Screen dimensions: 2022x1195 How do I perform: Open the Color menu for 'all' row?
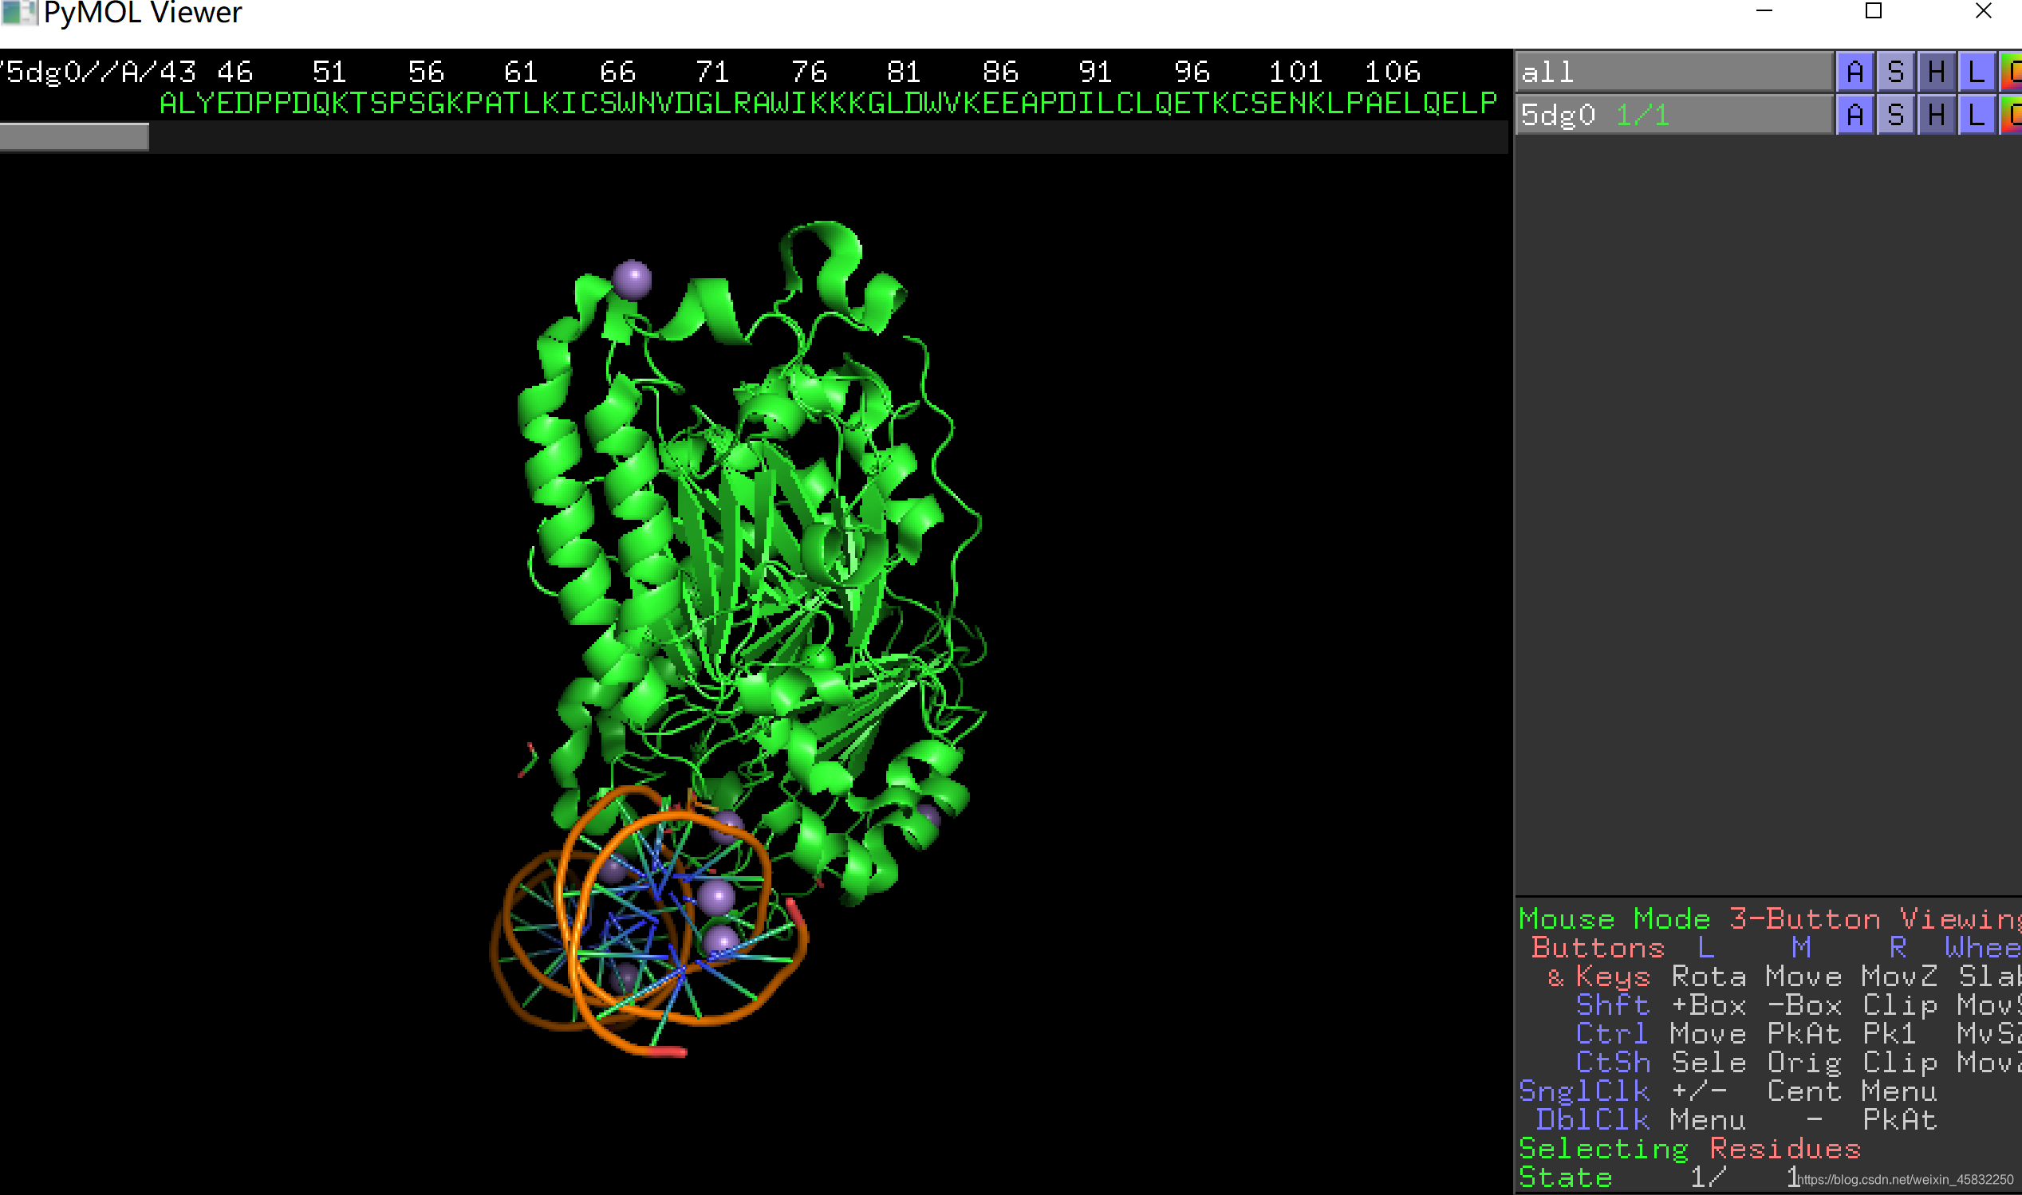[x=2012, y=73]
